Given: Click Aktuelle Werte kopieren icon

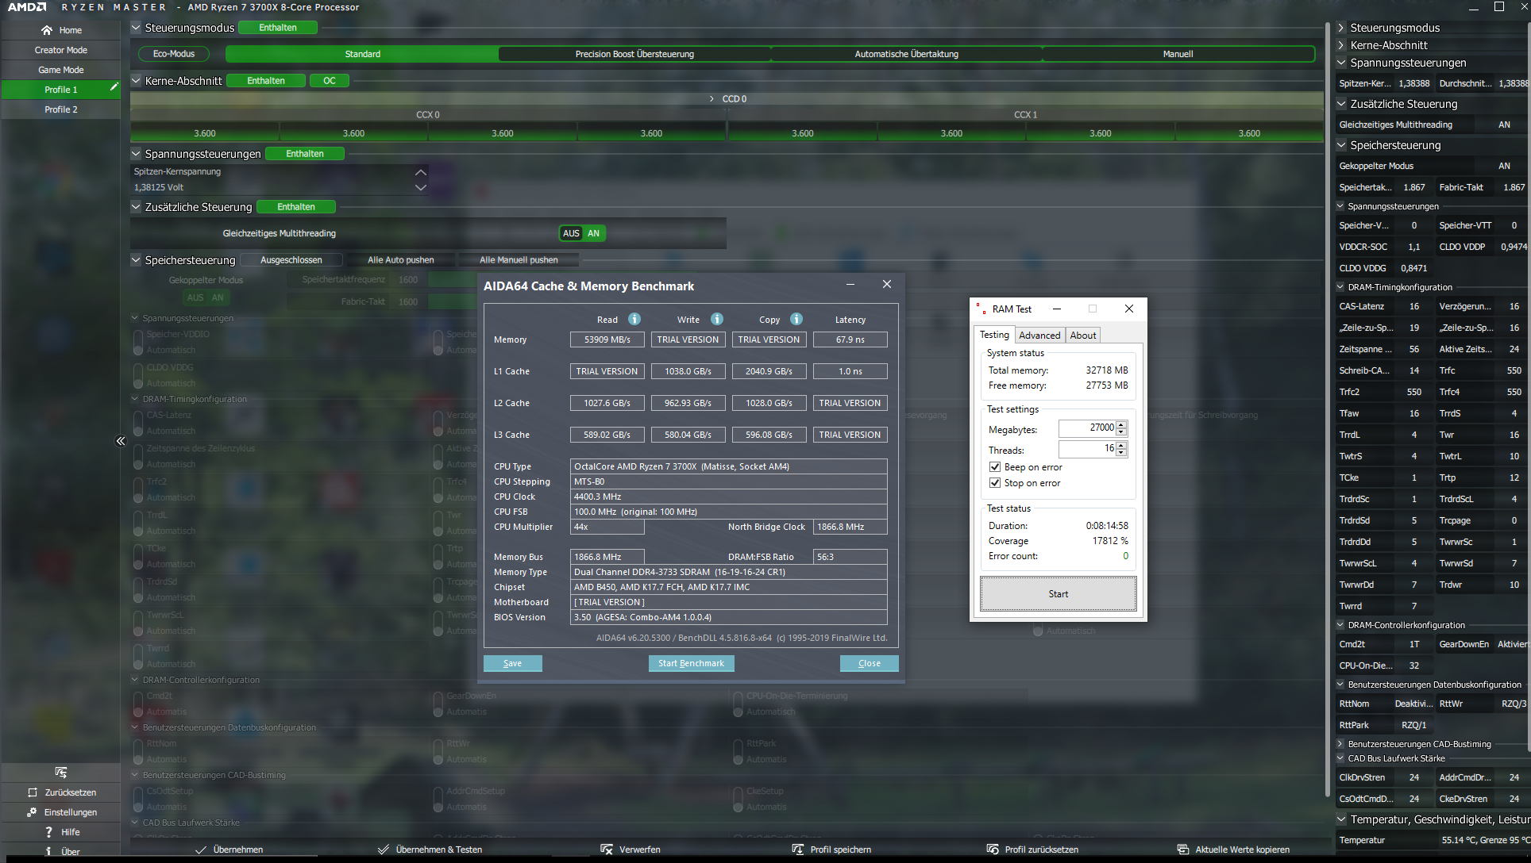Looking at the screenshot, I should coord(1182,850).
